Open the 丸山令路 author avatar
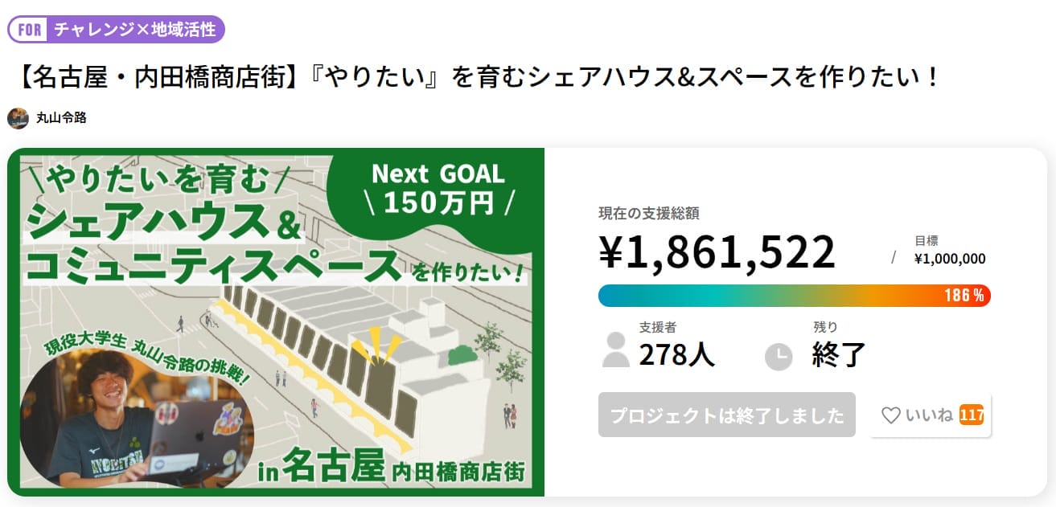This screenshot has height=507, width=1056. pos(18,118)
